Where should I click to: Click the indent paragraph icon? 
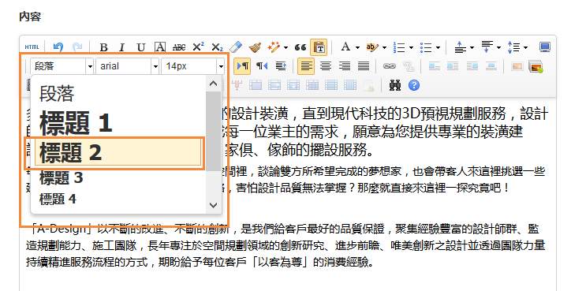[x=281, y=66]
